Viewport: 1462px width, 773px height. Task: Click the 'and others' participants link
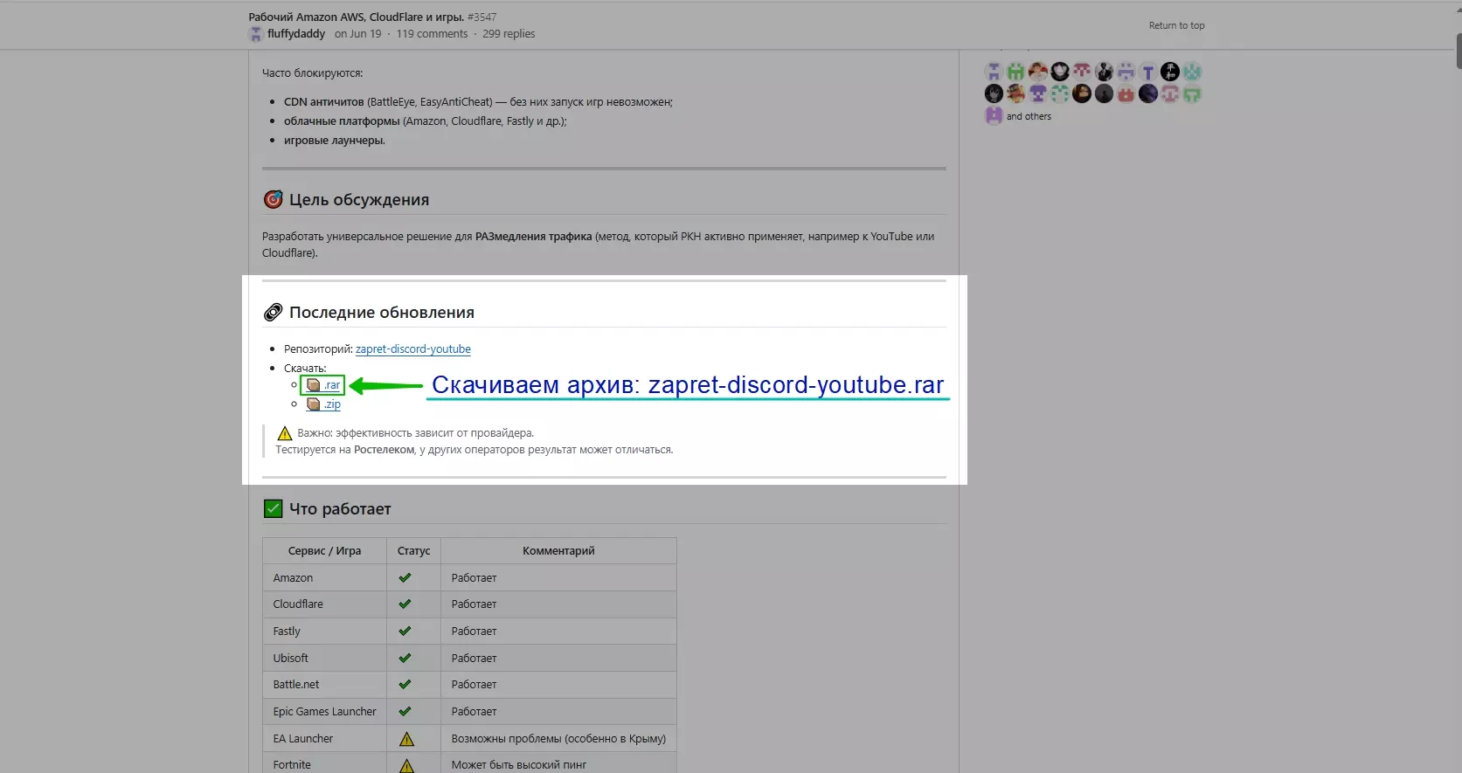coord(1029,116)
